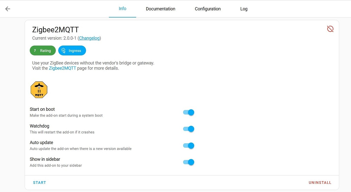
Task: Open the Changelog link
Action: pos(89,38)
